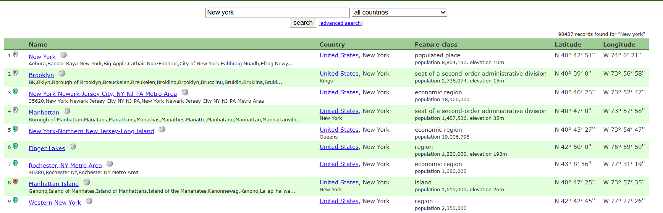Open the Manhattan link in row 4
Viewport: 663px width, 213px height.
click(x=44, y=113)
